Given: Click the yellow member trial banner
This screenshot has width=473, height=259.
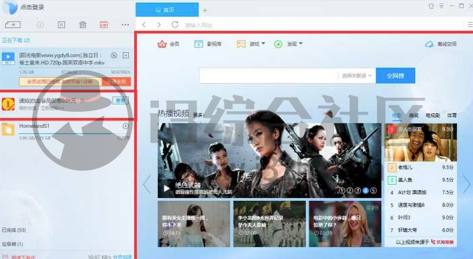Looking at the screenshot, I should point(60,82).
